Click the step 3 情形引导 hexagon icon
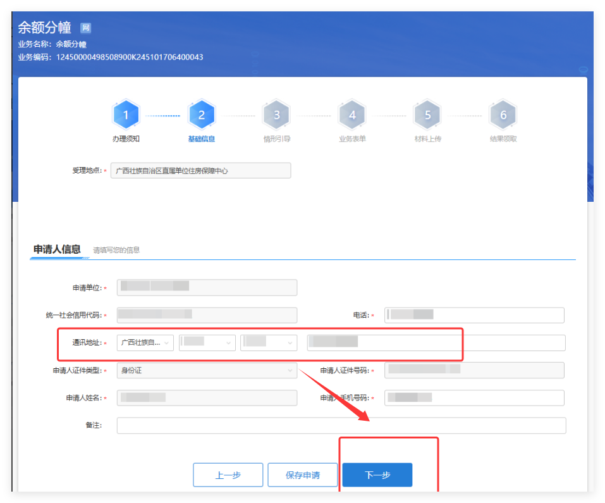This screenshot has width=605, height=503. (x=276, y=115)
